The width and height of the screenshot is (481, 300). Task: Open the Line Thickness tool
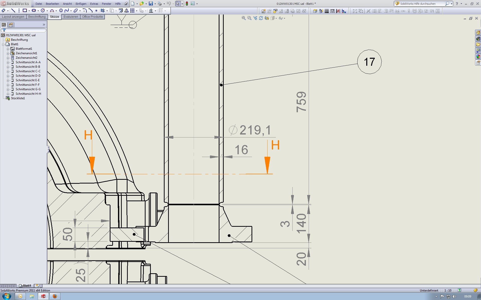pyautogui.click(x=326, y=11)
